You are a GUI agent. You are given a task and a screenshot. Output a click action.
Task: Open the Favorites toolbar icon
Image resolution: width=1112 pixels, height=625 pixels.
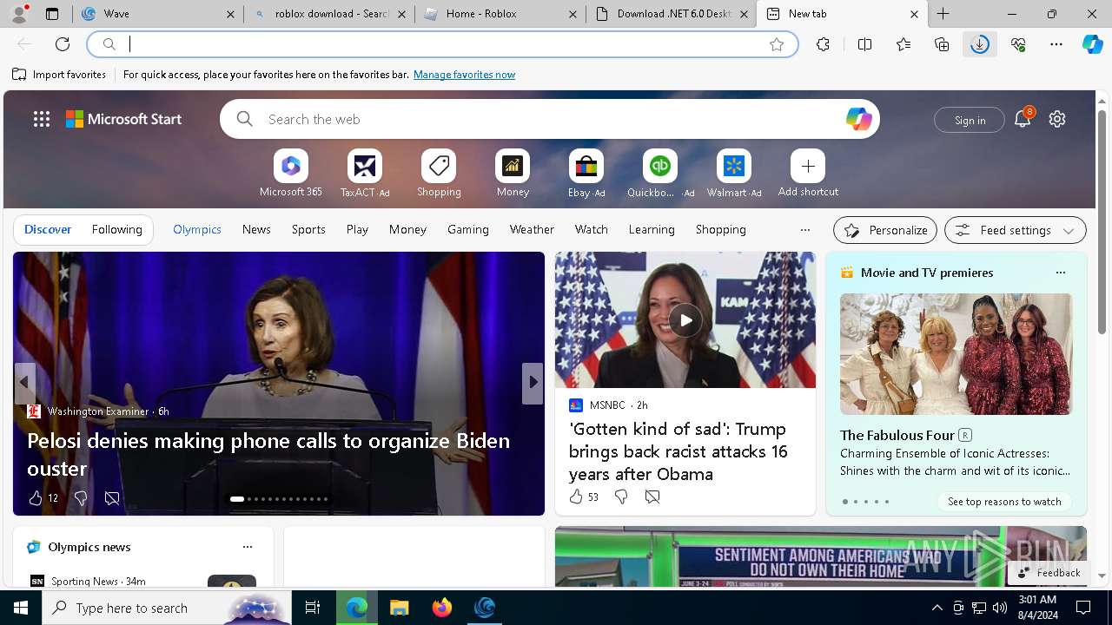click(903, 44)
